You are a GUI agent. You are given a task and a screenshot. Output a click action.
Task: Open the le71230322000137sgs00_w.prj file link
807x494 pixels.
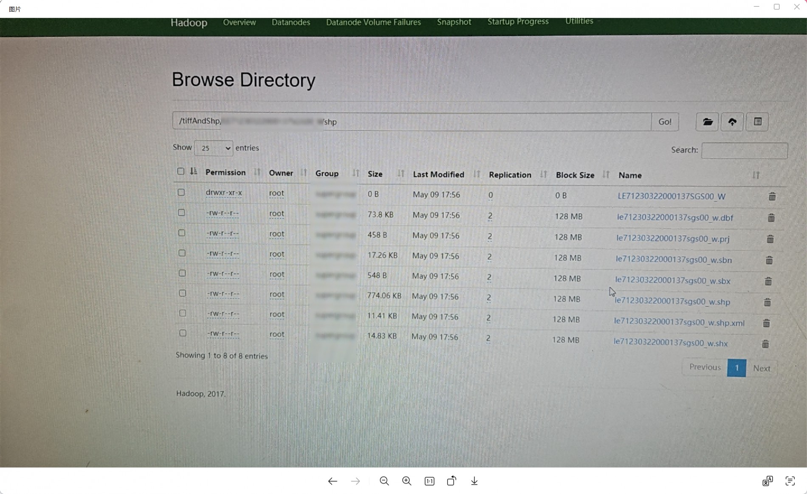coord(673,239)
